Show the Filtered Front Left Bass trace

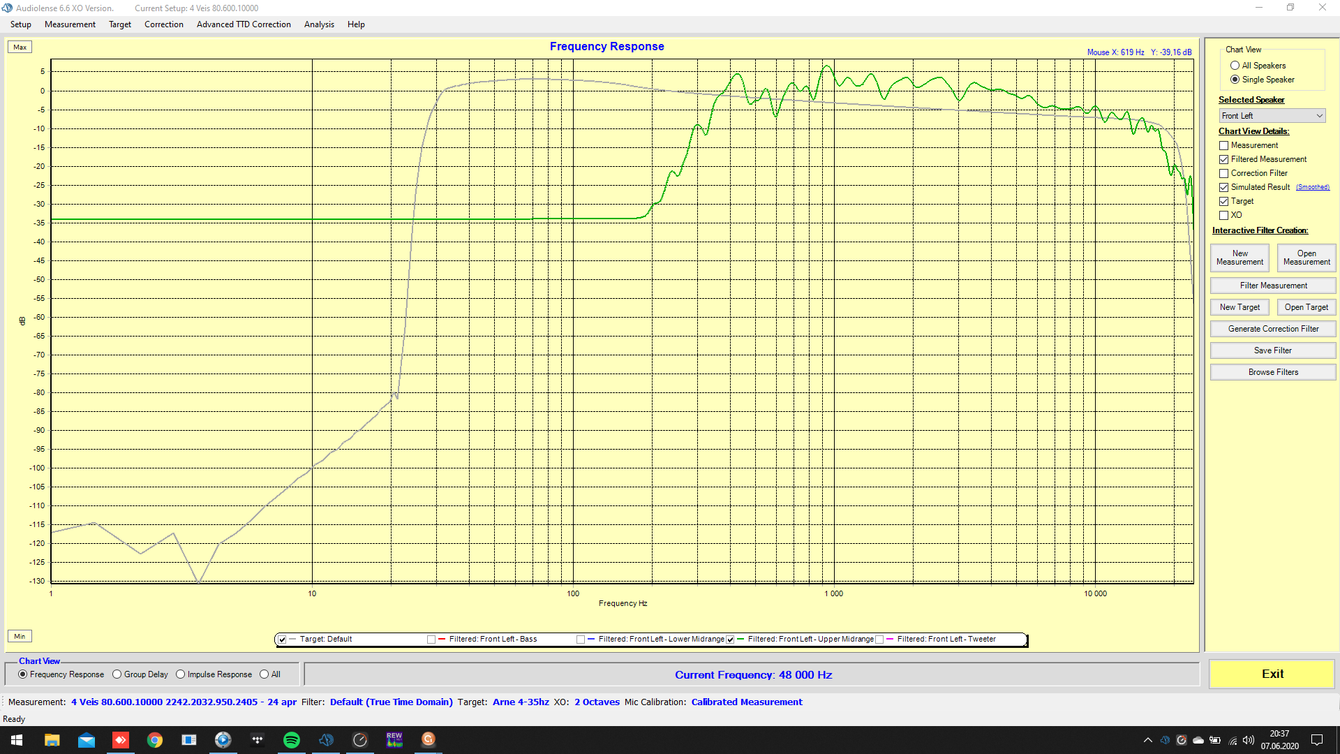click(431, 640)
